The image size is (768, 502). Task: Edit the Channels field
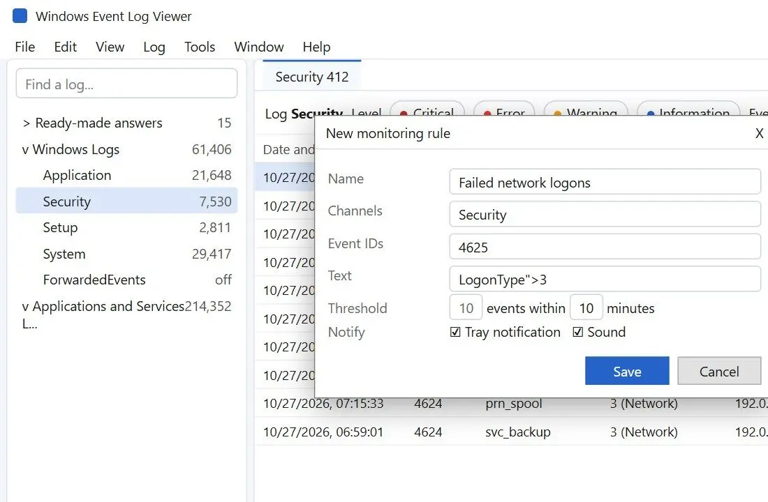tap(605, 214)
